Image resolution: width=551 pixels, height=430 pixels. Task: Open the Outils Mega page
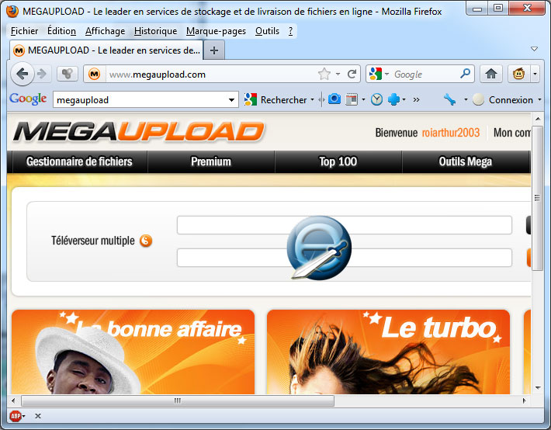pos(466,161)
